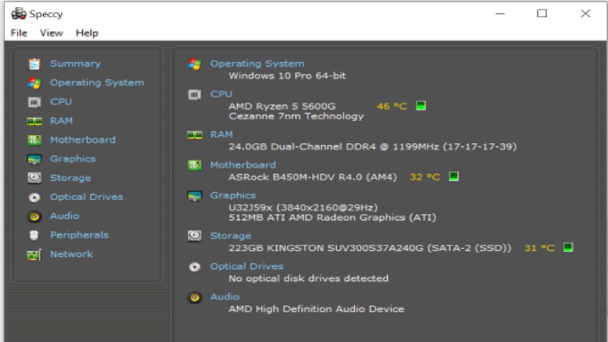Click the Speccy app icon in title bar
This screenshot has height=342, width=608.
tap(18, 13)
